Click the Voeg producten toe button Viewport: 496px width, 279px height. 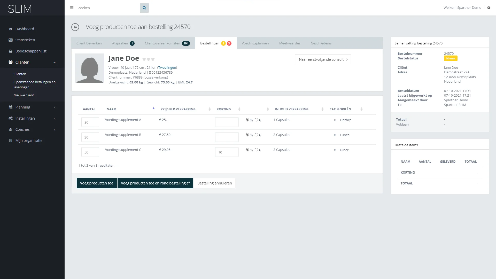pos(97,183)
